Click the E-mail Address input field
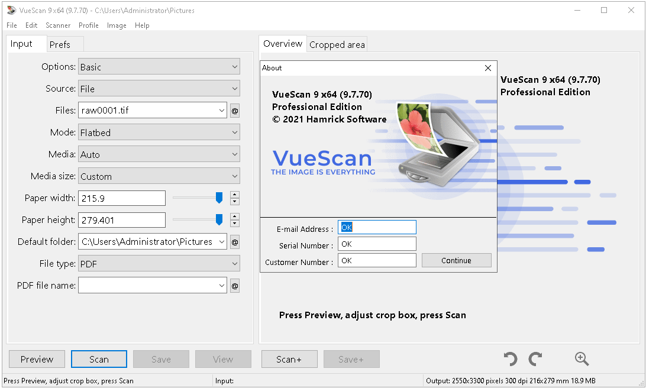Viewport: 646px width, 388px height. click(x=377, y=227)
